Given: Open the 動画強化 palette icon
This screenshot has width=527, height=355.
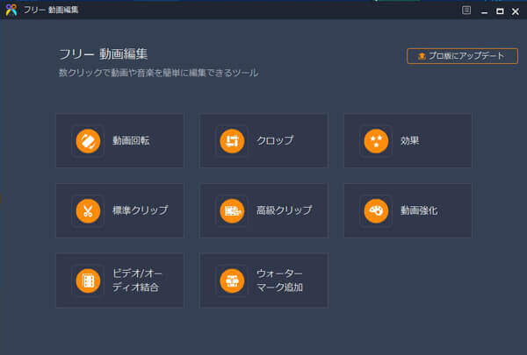Looking at the screenshot, I should coord(376,211).
